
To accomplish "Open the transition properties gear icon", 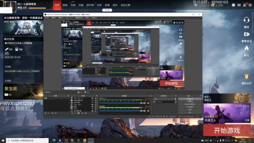I will (x=175, y=99).
